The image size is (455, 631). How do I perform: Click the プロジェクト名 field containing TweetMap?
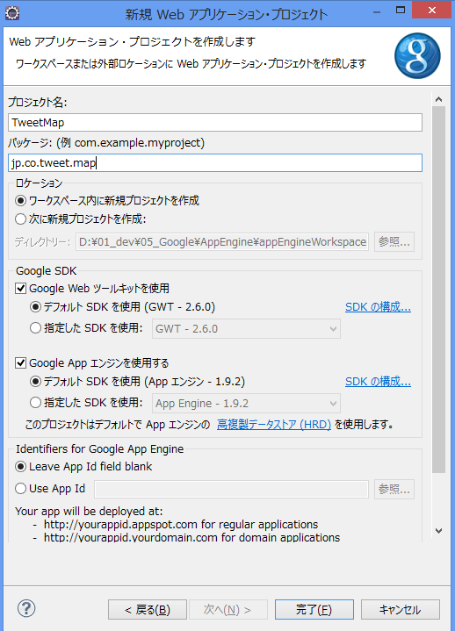[x=215, y=122]
